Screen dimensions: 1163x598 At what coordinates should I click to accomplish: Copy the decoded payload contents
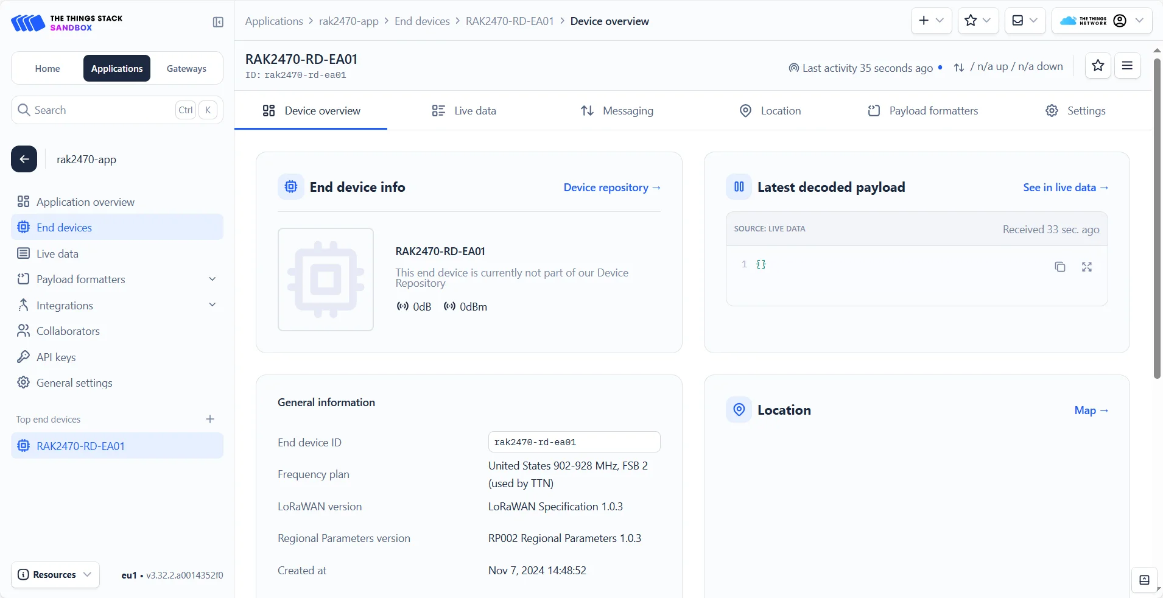tap(1060, 267)
